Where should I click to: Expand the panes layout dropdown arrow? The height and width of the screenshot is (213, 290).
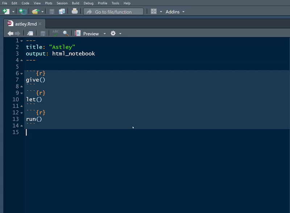point(161,12)
